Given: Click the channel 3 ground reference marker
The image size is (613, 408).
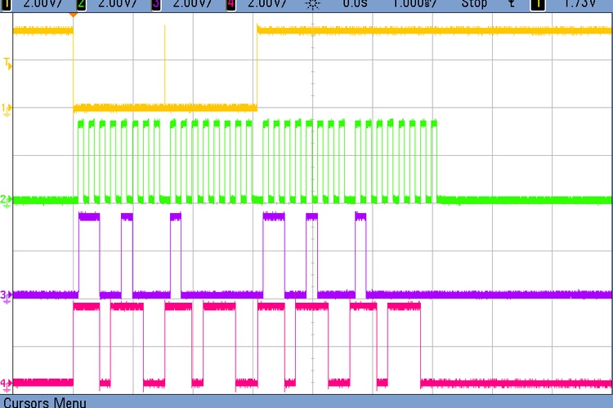Looking at the screenshot, I should [x=7, y=295].
